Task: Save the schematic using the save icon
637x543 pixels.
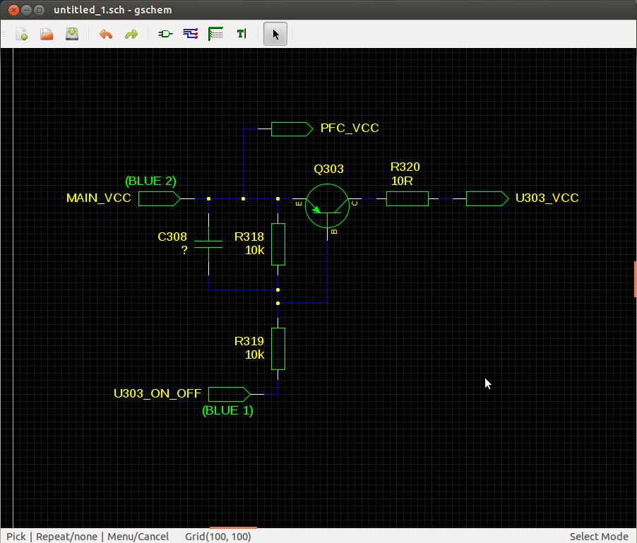Action: pos(71,34)
